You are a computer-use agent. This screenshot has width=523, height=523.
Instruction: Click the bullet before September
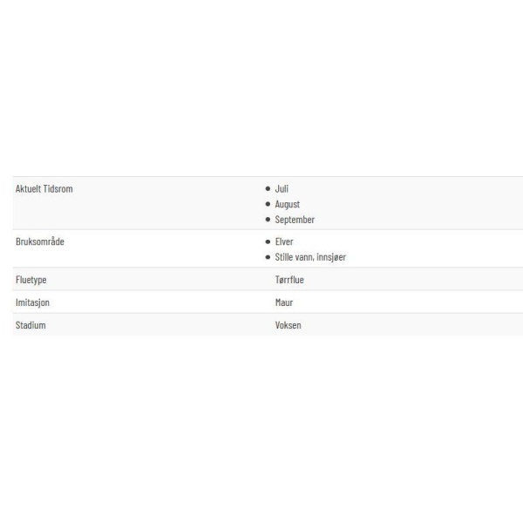pos(268,220)
